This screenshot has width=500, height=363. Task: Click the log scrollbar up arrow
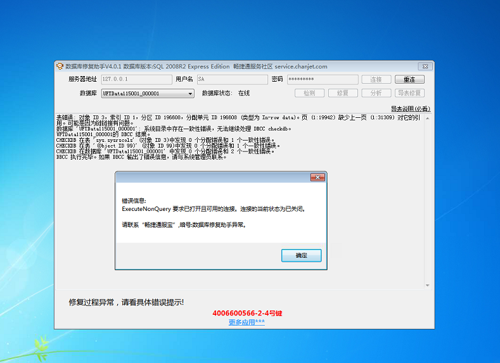click(x=428, y=118)
